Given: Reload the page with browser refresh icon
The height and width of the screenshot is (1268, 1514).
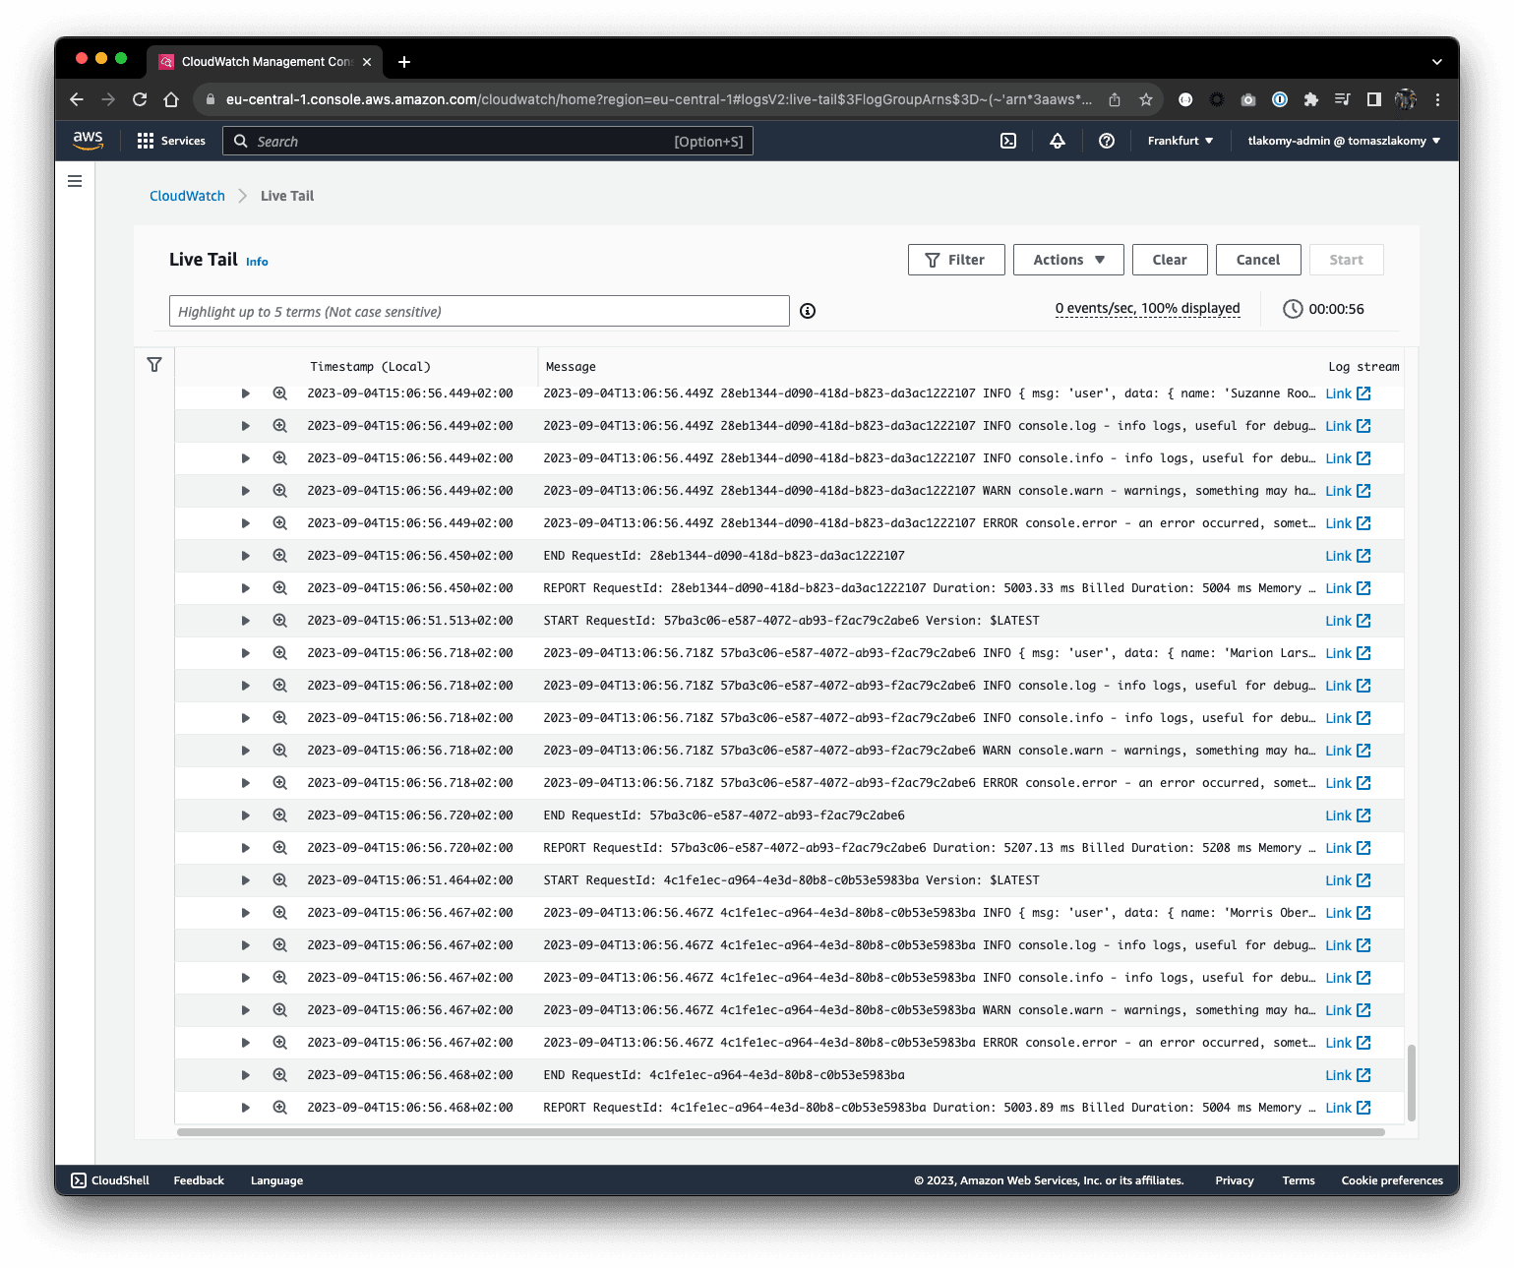Looking at the screenshot, I should click(x=140, y=99).
